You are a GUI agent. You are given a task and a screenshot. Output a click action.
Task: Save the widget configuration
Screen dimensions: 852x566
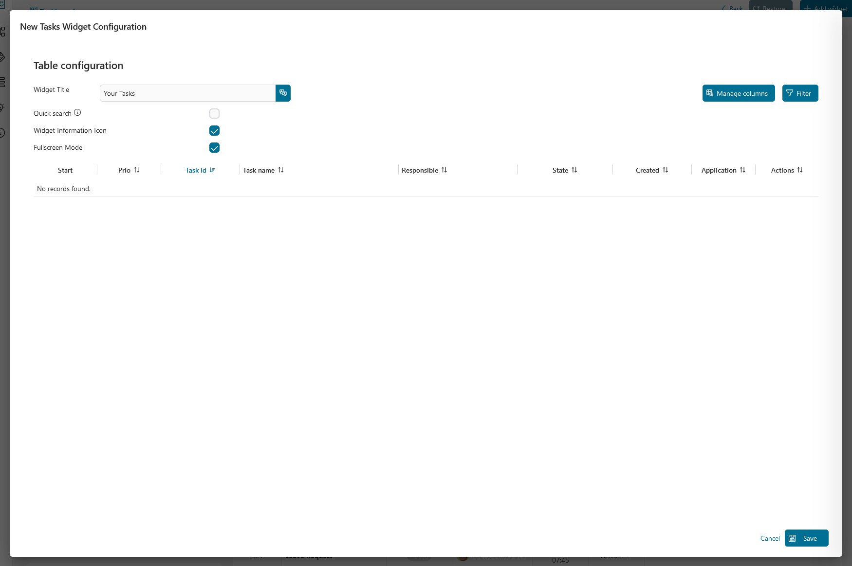(x=806, y=538)
